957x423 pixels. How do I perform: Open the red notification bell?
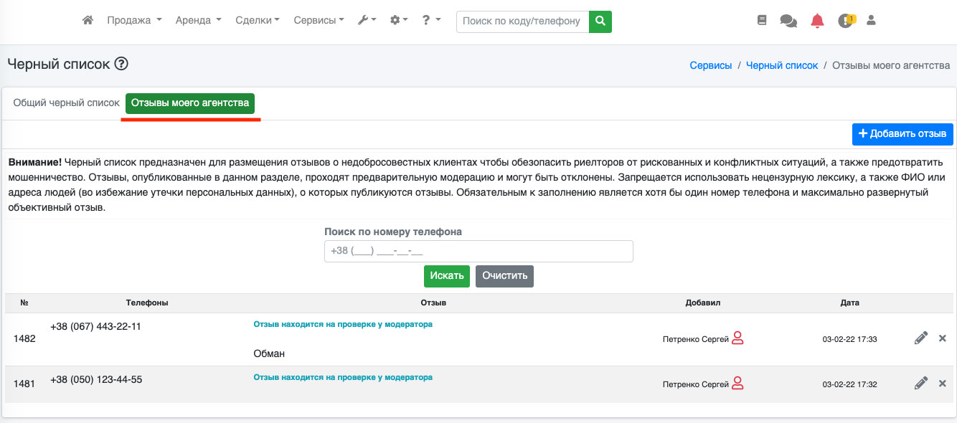click(817, 21)
